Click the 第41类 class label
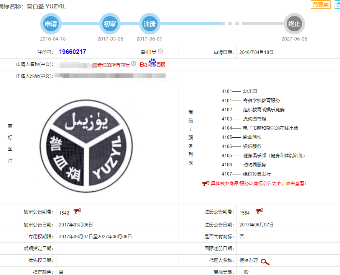340x275 pixels. coord(148,52)
